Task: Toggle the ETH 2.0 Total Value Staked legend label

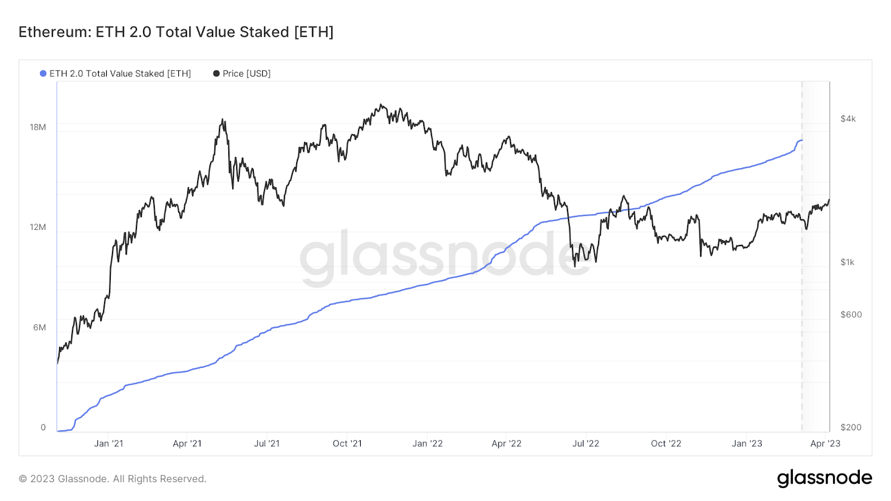Action: click(x=120, y=73)
